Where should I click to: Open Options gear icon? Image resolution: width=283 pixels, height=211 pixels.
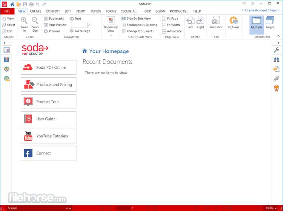click(x=234, y=23)
